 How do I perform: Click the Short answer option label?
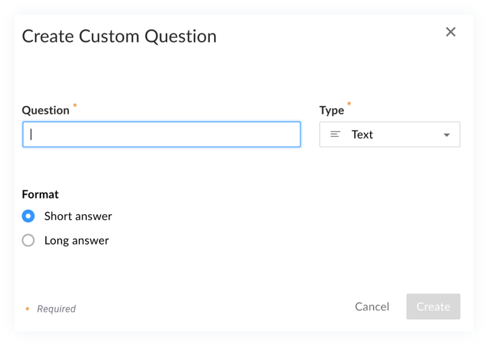(x=78, y=216)
